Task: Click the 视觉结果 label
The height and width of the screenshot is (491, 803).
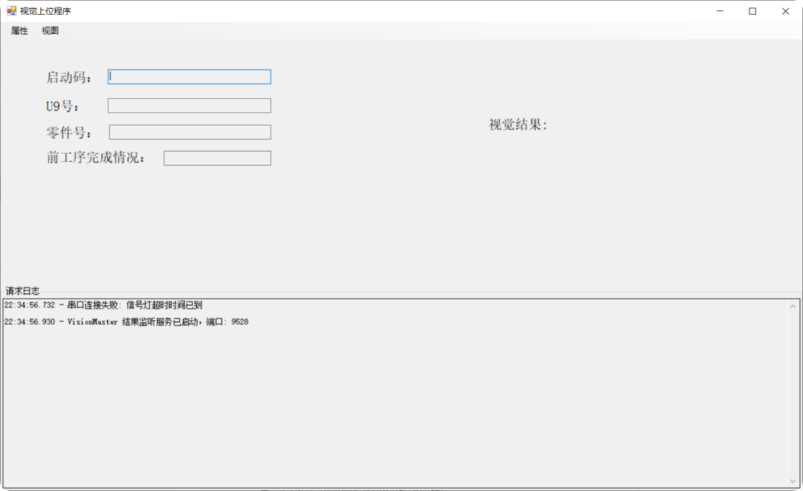Action: 517,125
